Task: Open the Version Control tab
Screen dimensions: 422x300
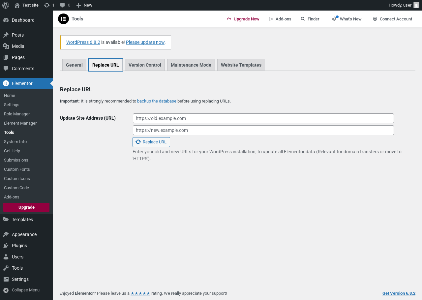Action: coord(145,65)
